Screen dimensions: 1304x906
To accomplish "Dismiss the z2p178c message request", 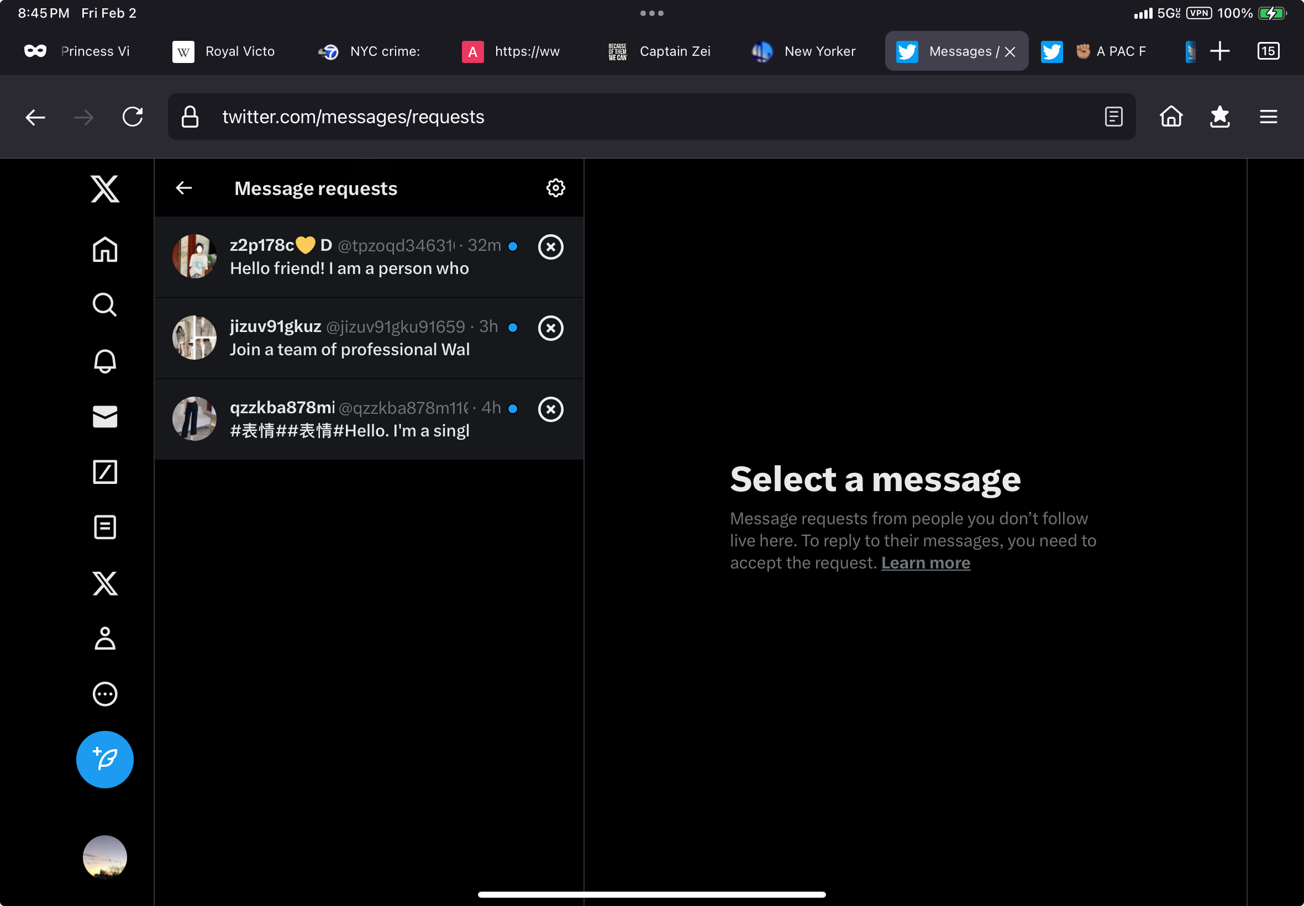I will click(550, 247).
